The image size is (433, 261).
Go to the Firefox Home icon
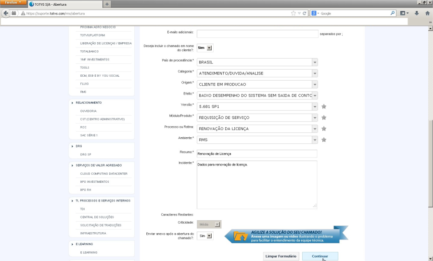[x=428, y=13]
